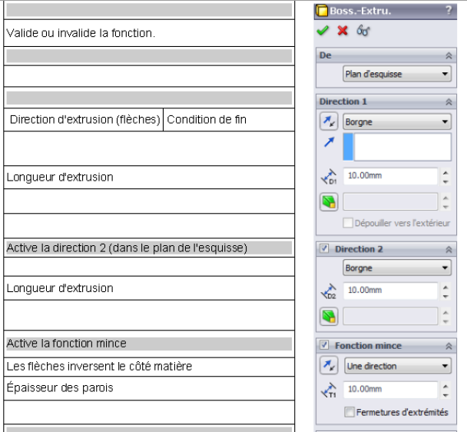Toggle the detailed preview glasses icon
467x432 pixels.
click(x=363, y=31)
